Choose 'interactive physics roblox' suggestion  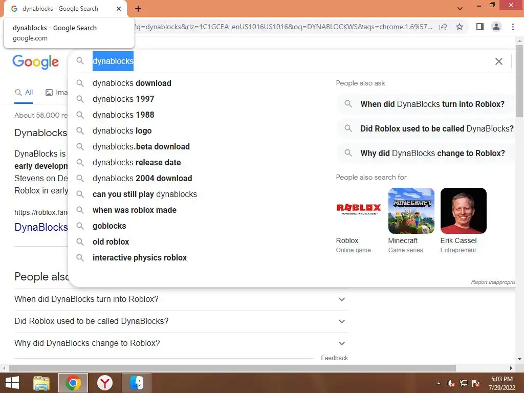pos(139,258)
